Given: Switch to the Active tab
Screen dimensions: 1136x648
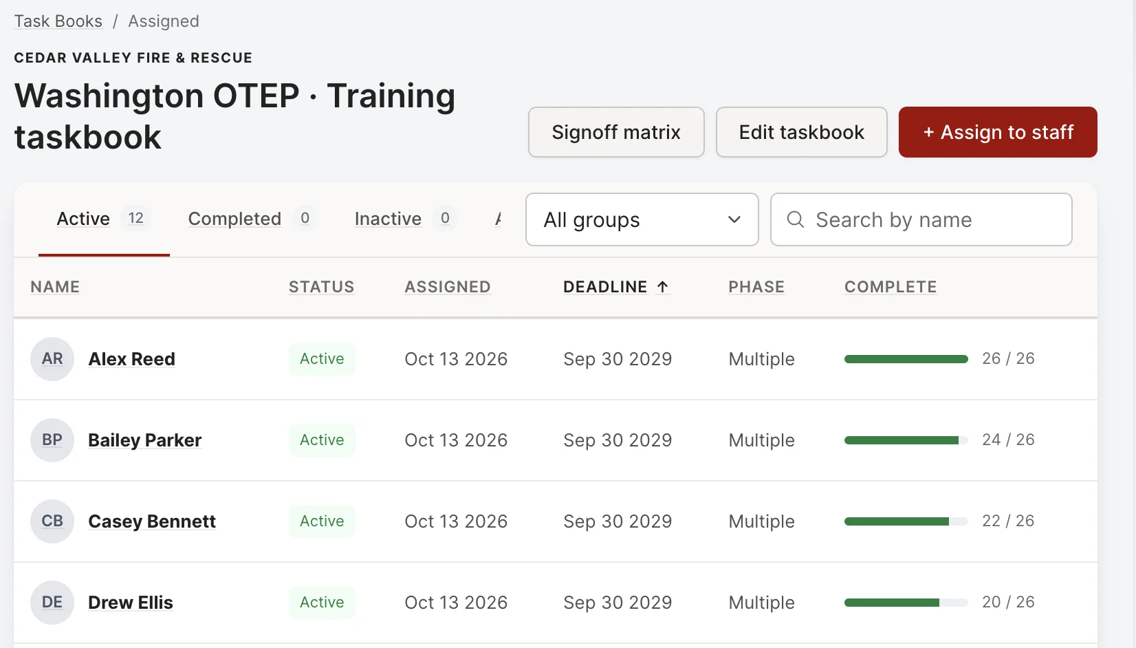Looking at the screenshot, I should point(104,219).
